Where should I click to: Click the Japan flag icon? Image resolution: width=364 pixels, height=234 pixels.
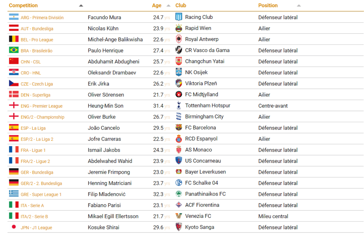point(14,227)
